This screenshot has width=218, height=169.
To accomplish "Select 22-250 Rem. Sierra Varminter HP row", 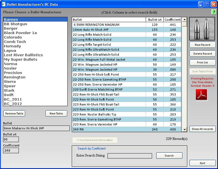I will (127, 84).
